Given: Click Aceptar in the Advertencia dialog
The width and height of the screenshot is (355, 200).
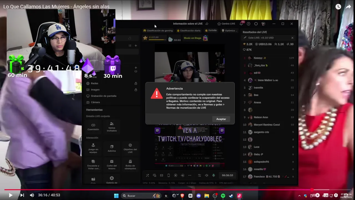Looking at the screenshot, I should pyautogui.click(x=221, y=119).
